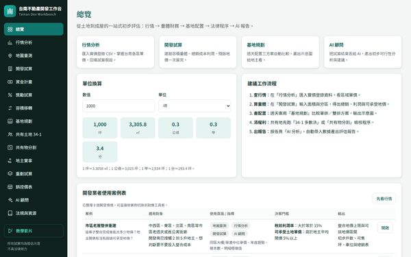
Task: Click the 1,000 坪 result tile
Action: 100,127
